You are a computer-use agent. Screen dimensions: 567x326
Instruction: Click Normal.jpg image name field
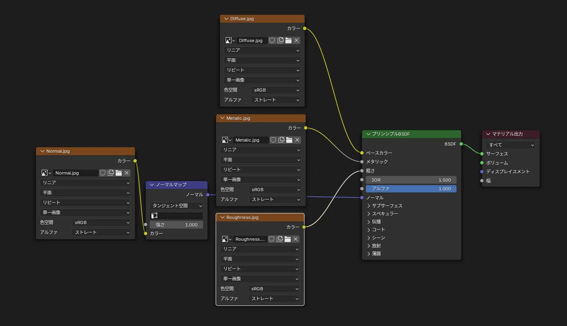(76, 173)
